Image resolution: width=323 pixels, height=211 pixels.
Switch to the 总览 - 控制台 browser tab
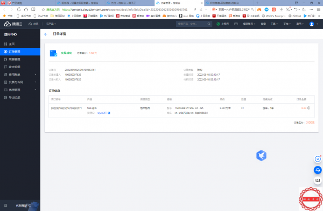pos(130,3)
